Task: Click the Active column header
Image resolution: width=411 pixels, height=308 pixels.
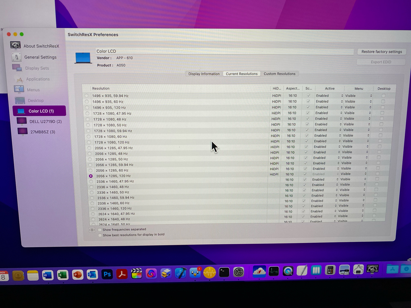Action: pyautogui.click(x=330, y=89)
